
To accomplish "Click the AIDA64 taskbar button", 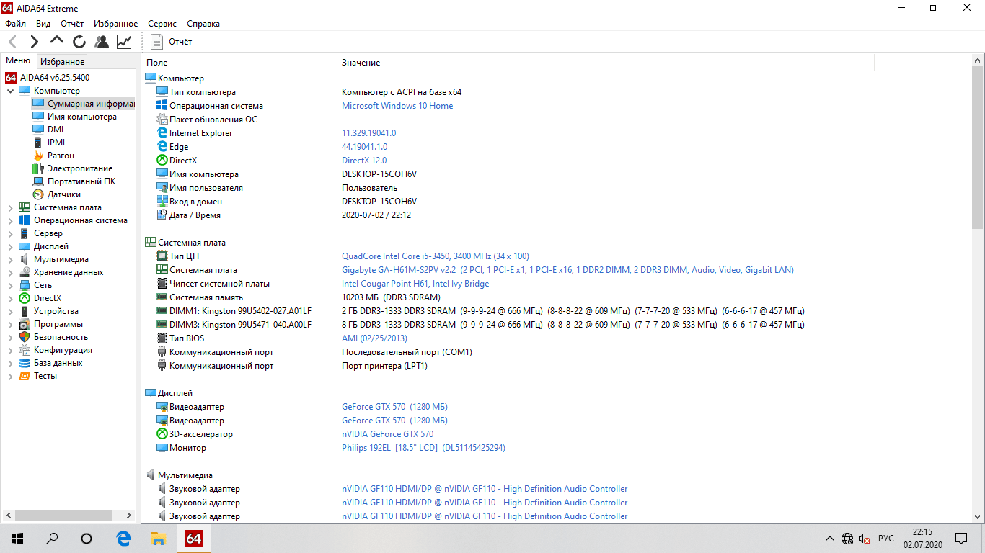I will pyautogui.click(x=193, y=539).
